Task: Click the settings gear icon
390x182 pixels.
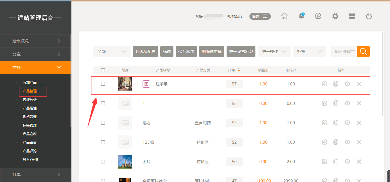Action: [x=335, y=16]
